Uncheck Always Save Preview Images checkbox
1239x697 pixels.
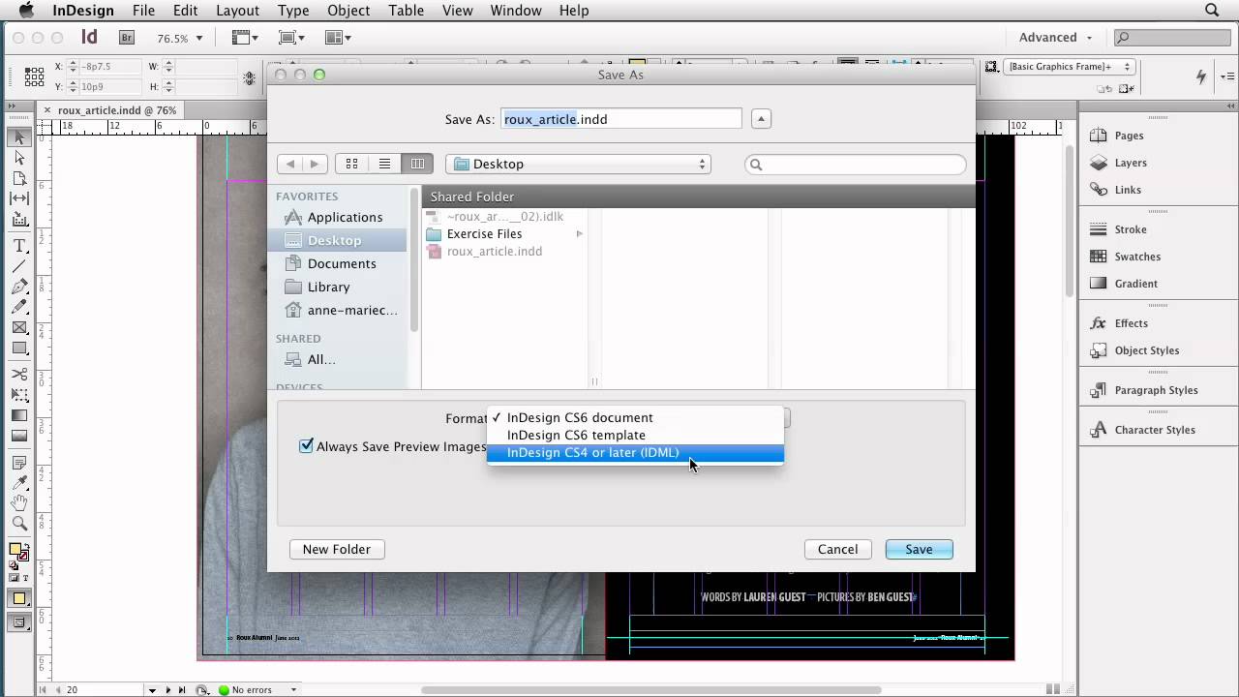click(x=306, y=446)
